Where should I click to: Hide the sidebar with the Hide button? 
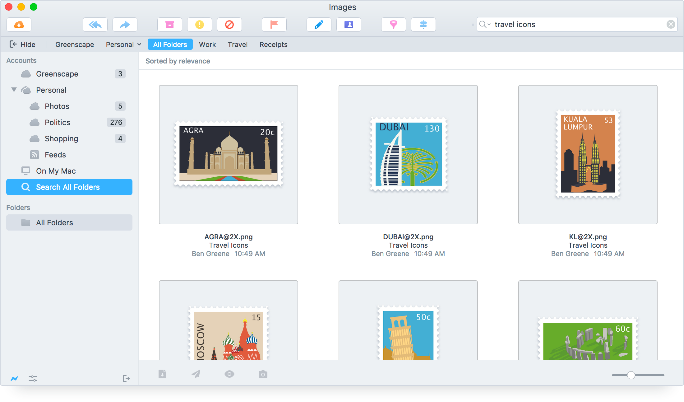22,44
